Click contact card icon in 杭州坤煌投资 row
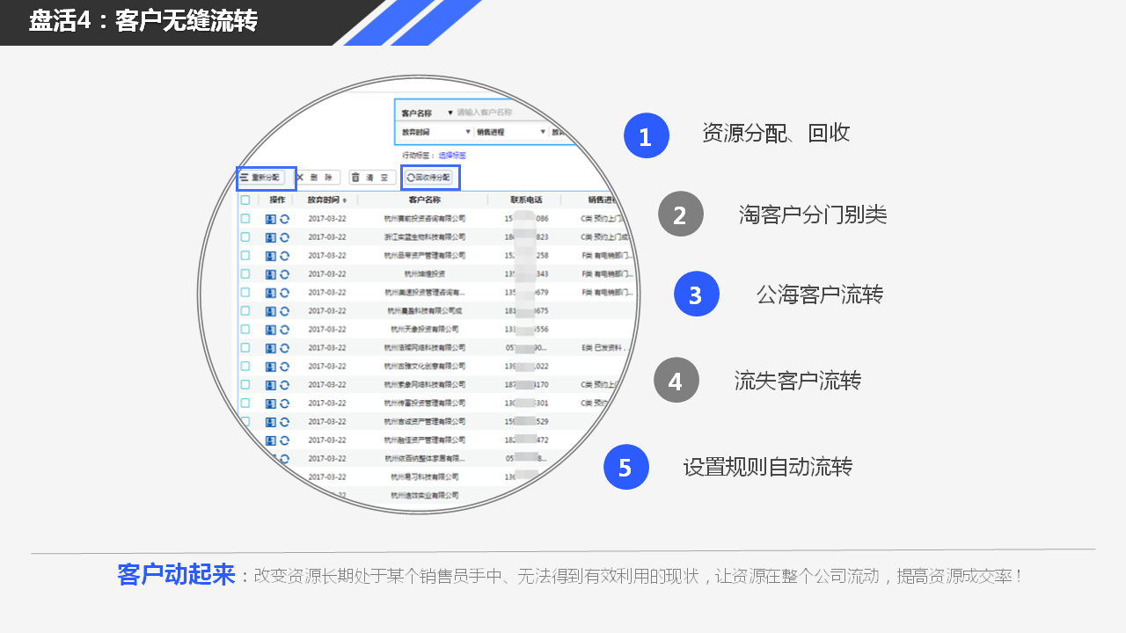 tap(271, 273)
